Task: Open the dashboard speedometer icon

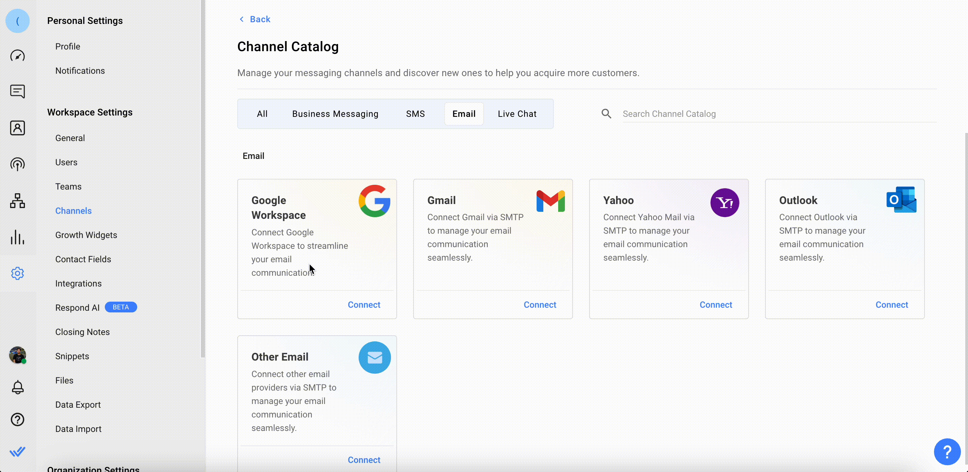Action: 17,56
